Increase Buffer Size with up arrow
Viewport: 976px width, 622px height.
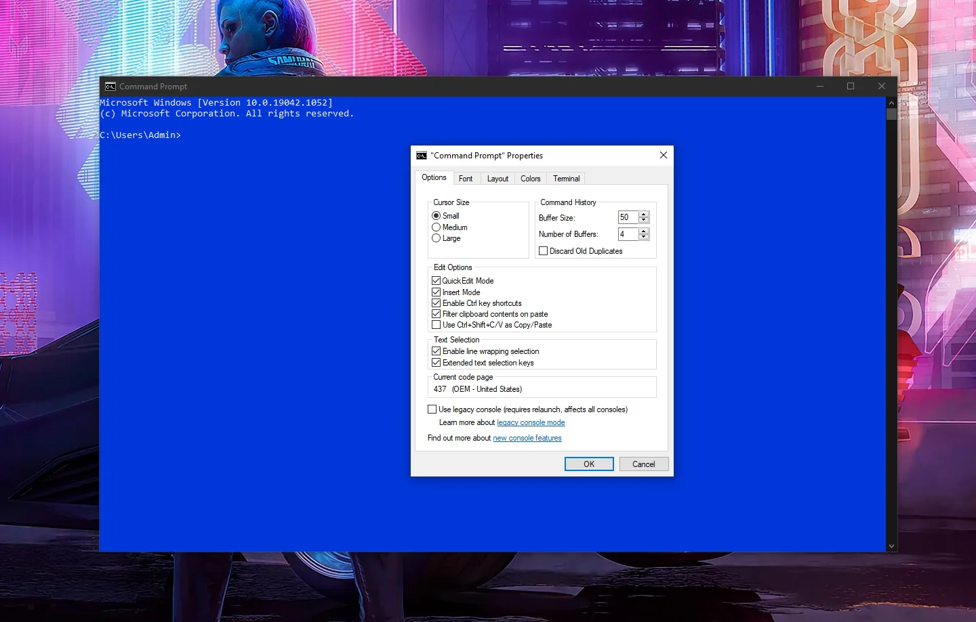click(644, 215)
